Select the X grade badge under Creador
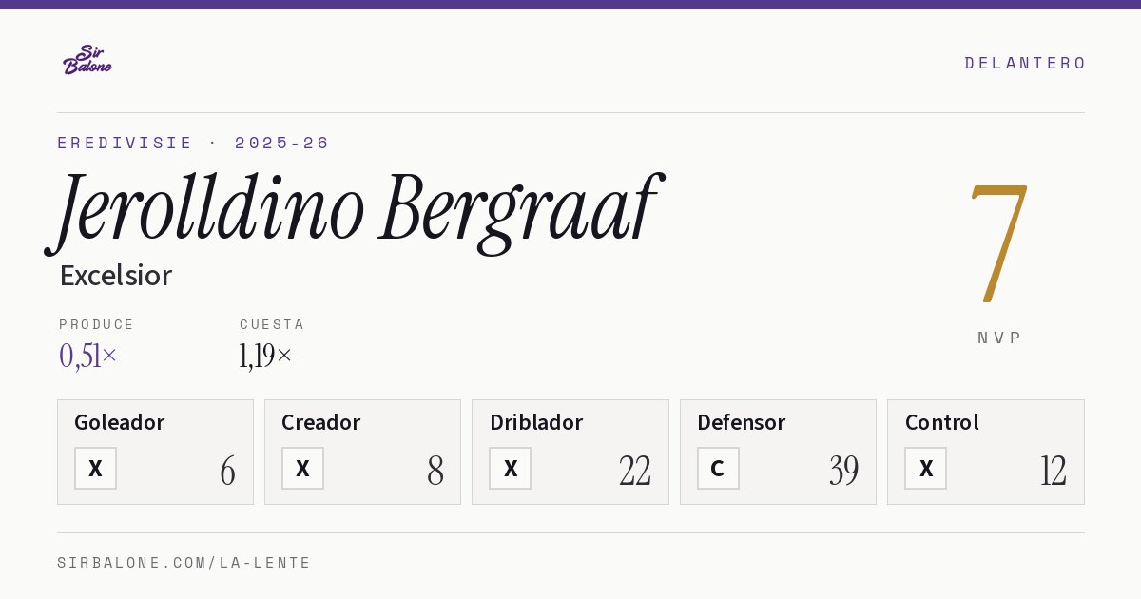The image size is (1141, 599). 302,468
